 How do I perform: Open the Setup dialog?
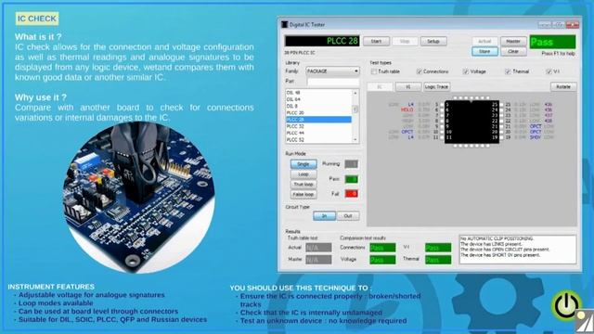433,41
